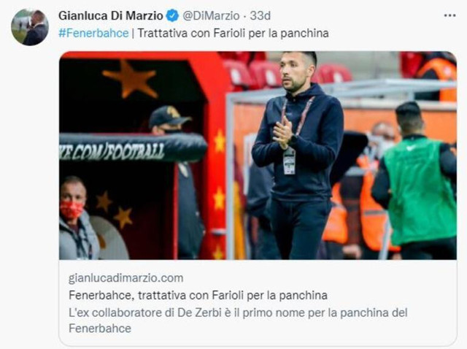Click the 33d tweet timestamp
Viewport: 467px width, 349px height.
point(260,15)
